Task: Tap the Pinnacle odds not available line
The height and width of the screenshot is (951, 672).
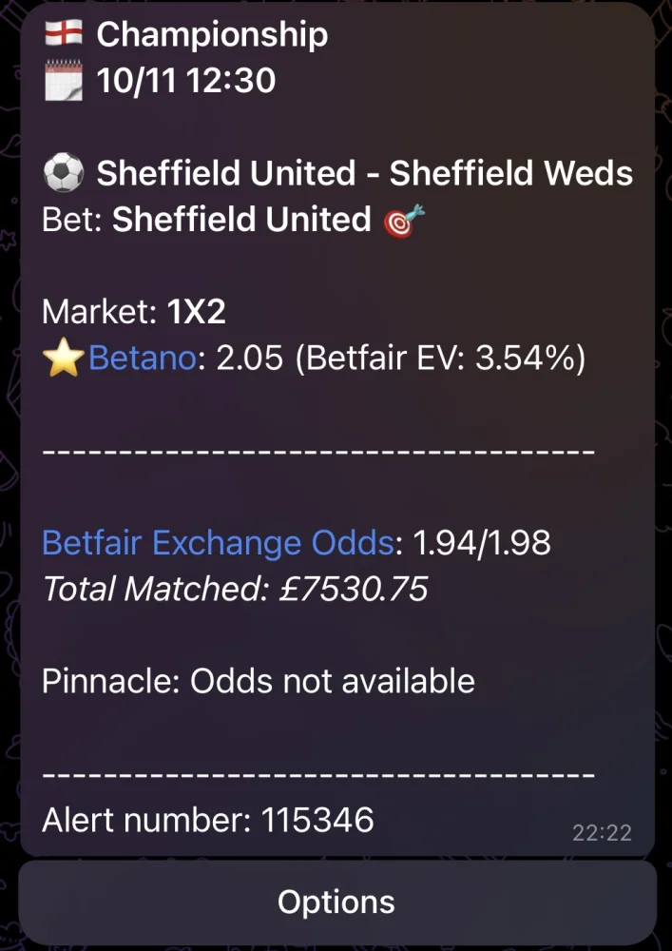Action: 259,681
